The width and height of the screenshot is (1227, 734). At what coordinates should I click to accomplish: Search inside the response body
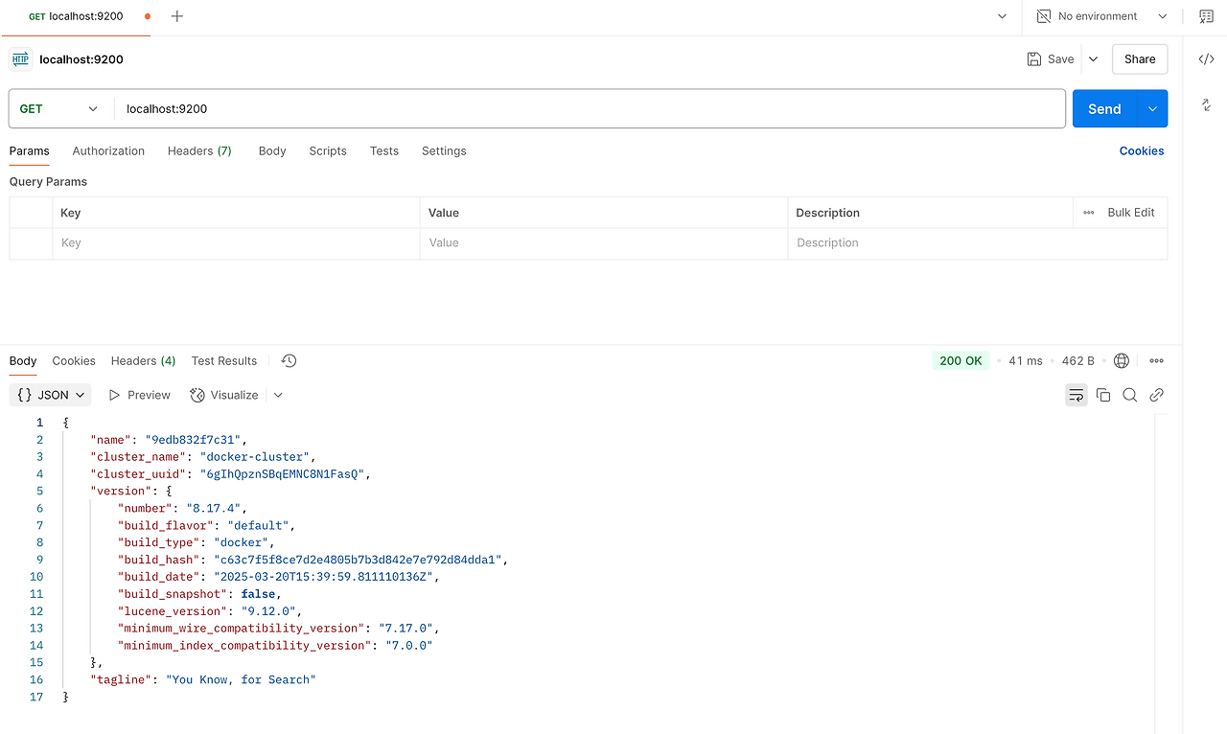coord(1130,395)
